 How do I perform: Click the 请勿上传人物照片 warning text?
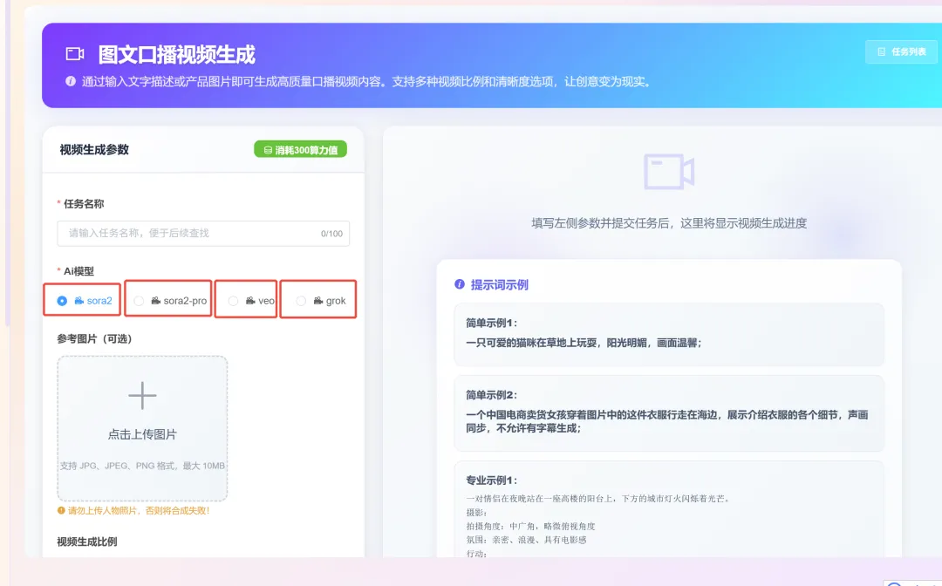click(139, 510)
